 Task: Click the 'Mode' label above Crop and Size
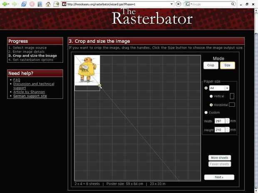(x=218, y=59)
